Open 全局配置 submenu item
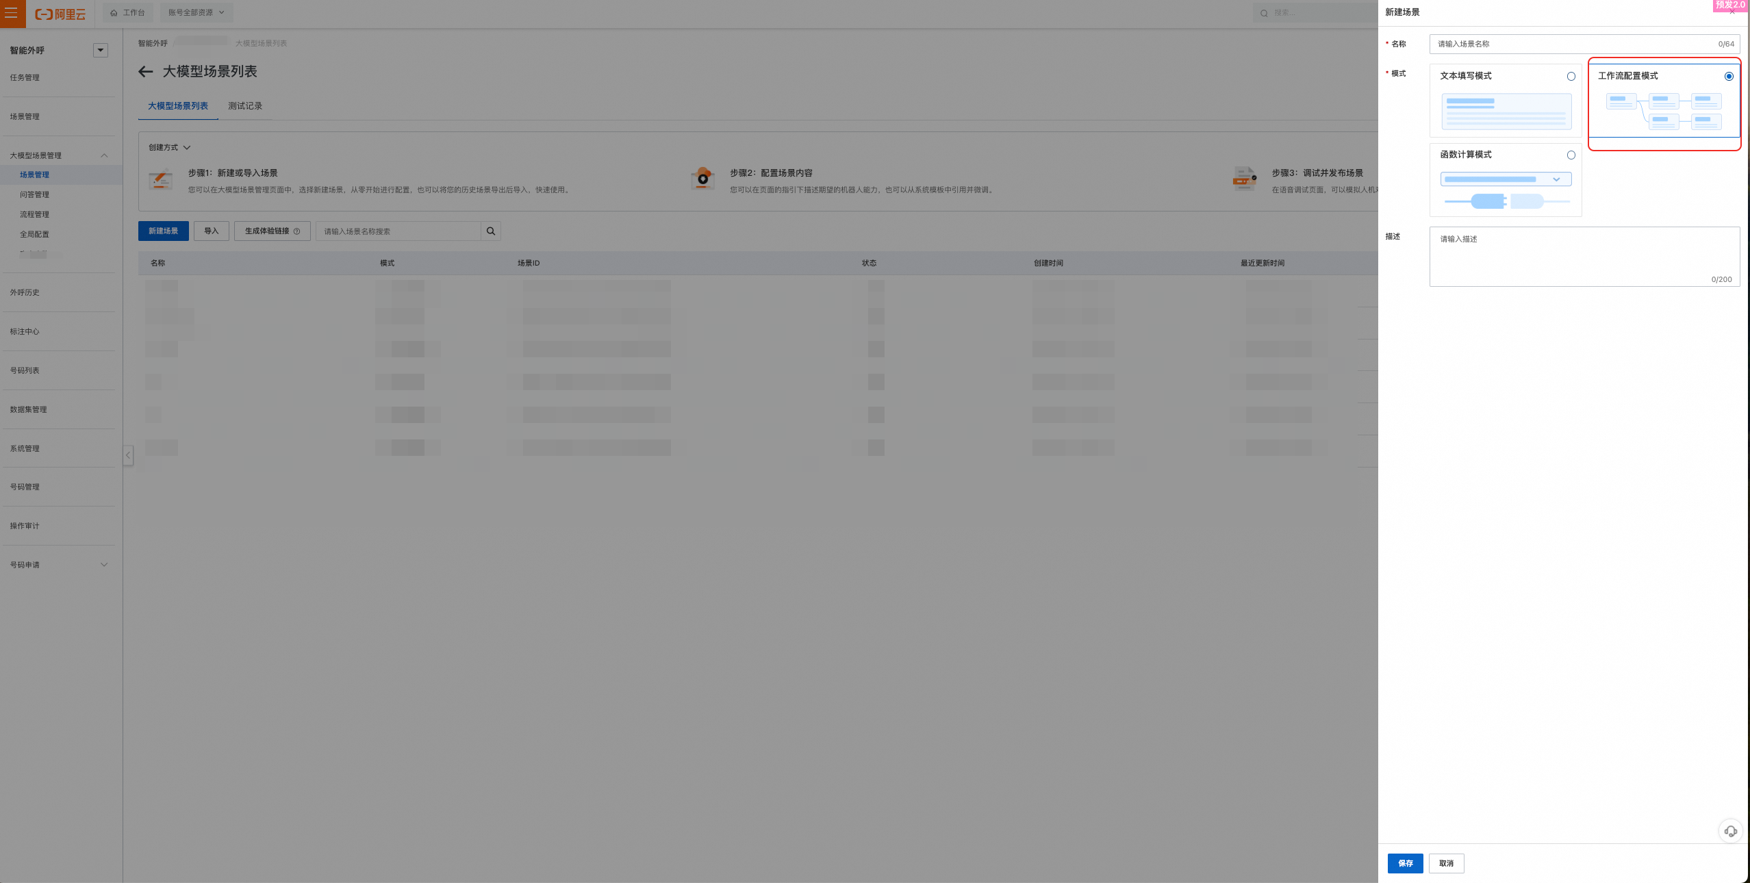 (x=34, y=234)
